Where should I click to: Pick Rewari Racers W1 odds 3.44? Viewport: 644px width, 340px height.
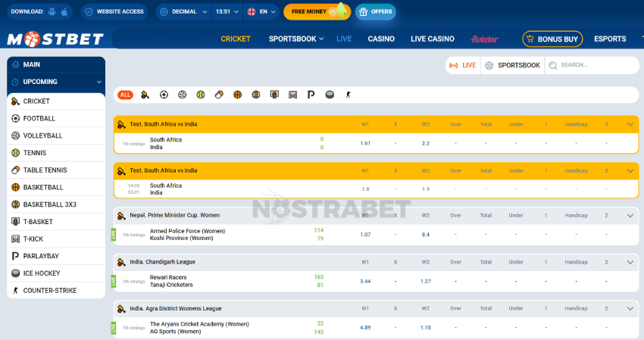coord(365,281)
